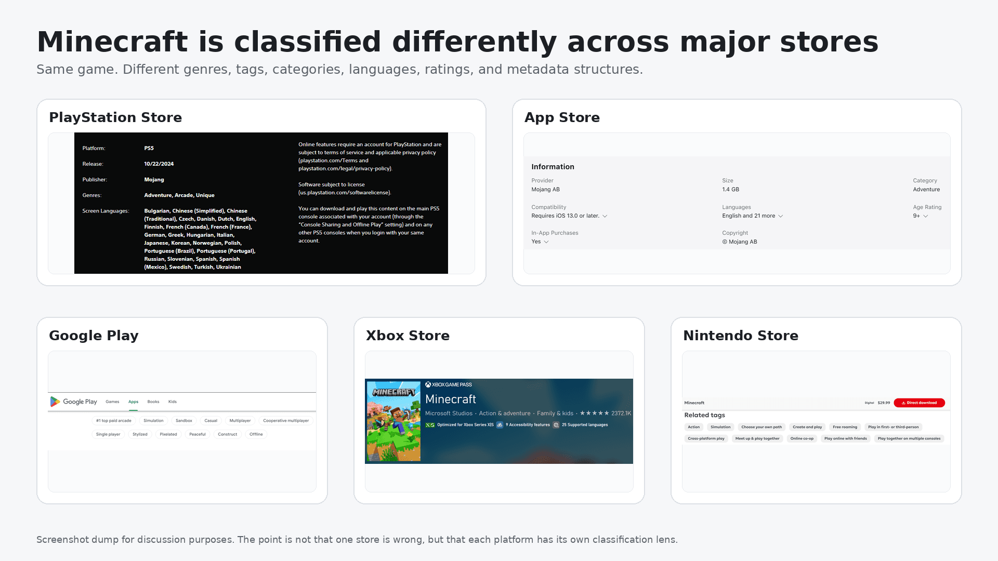The height and width of the screenshot is (561, 998).
Task: Click the 'Create and play' tag
Action: 807,427
